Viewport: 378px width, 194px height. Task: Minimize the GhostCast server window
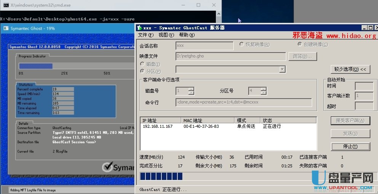click(x=364, y=28)
